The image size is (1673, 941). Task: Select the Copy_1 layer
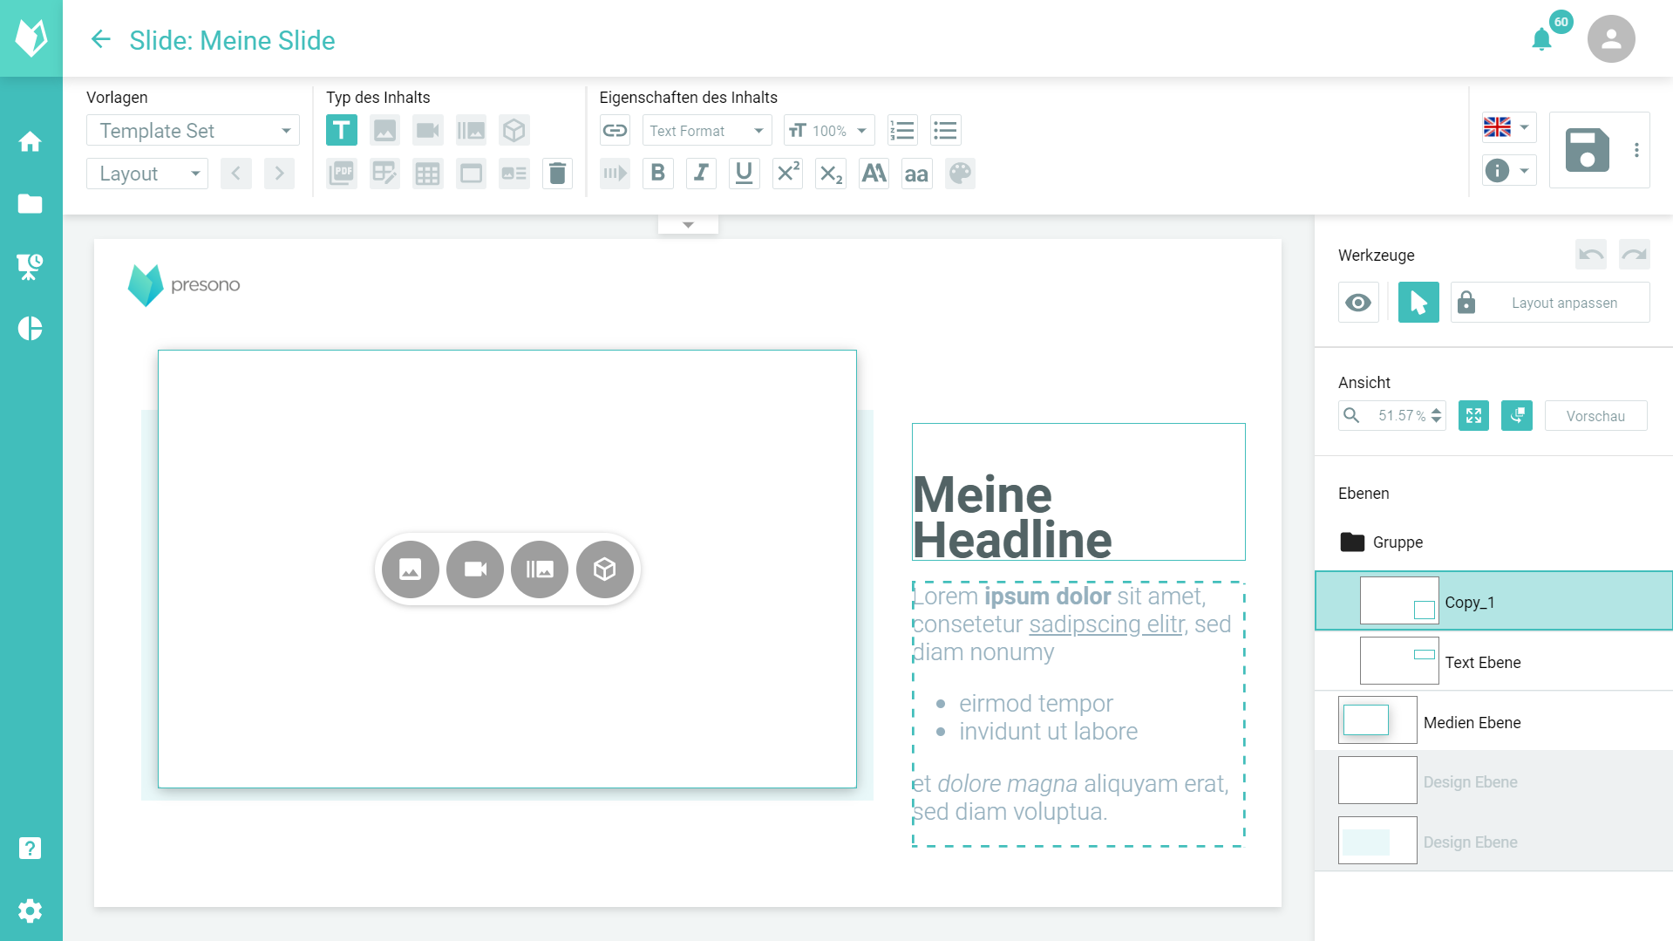tap(1493, 601)
